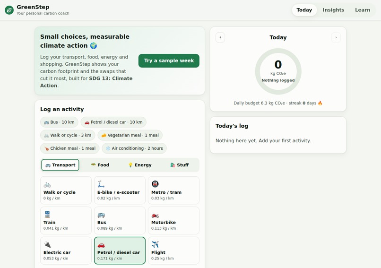Quick-add Walk or cycle 3 km chip
Viewport: 381px width, 268px height.
(x=68, y=135)
